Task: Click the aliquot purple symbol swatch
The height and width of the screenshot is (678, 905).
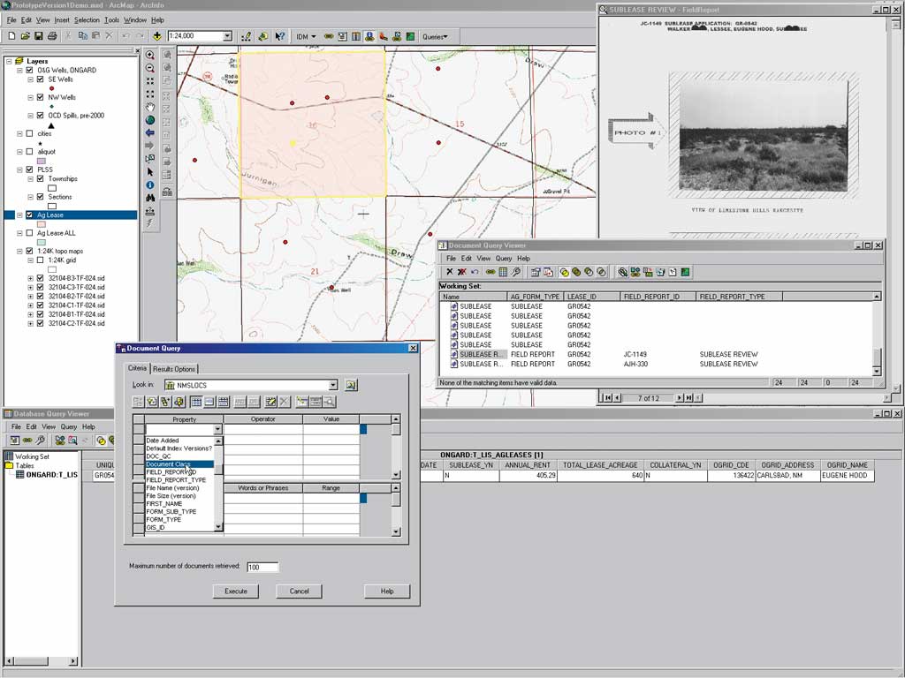Action: 42,161
